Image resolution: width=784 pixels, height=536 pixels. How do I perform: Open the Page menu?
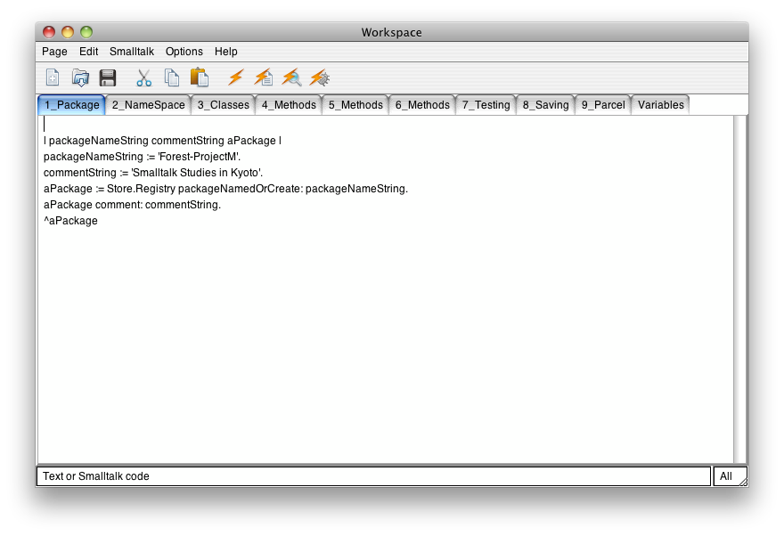pos(54,52)
